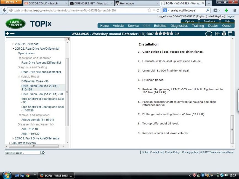Click the Feedback button
This screenshot has height=179, width=239.
tap(209, 21)
